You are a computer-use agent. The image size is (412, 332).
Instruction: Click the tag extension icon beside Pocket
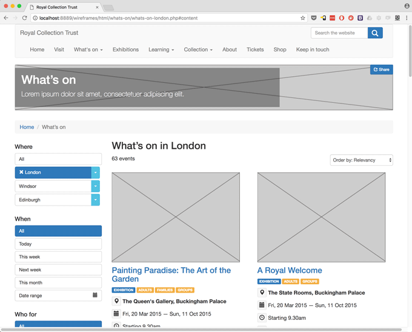coord(323,18)
